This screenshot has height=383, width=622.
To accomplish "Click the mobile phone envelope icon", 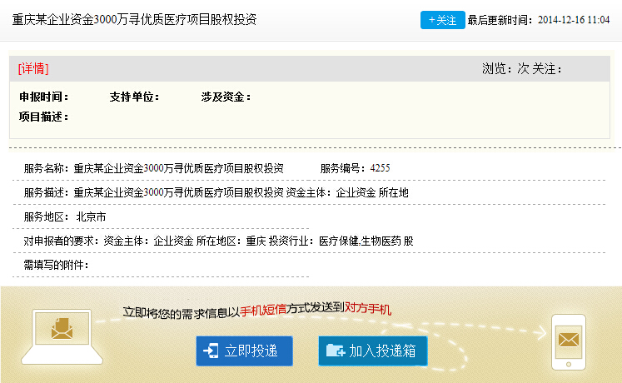I will point(570,341).
